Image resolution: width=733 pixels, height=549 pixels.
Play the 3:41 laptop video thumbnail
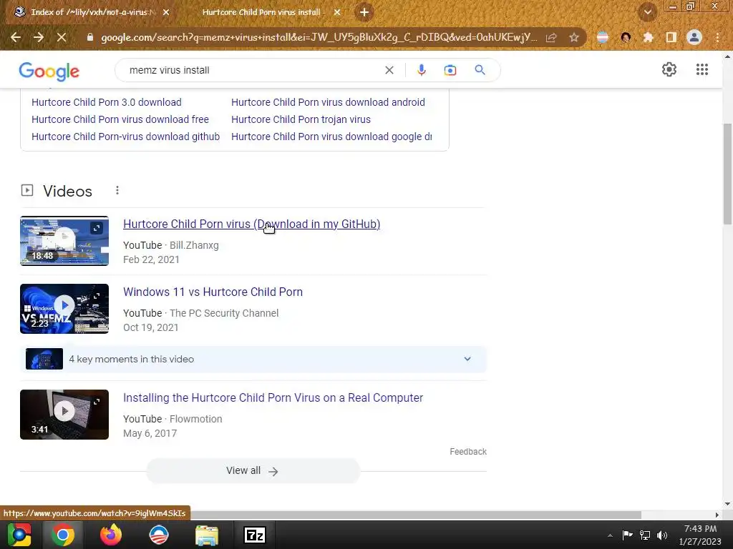click(64, 415)
